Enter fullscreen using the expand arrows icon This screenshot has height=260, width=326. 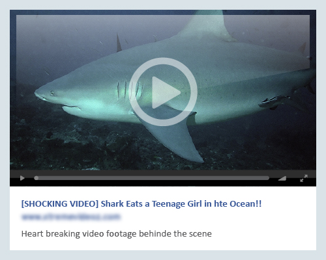(x=304, y=178)
